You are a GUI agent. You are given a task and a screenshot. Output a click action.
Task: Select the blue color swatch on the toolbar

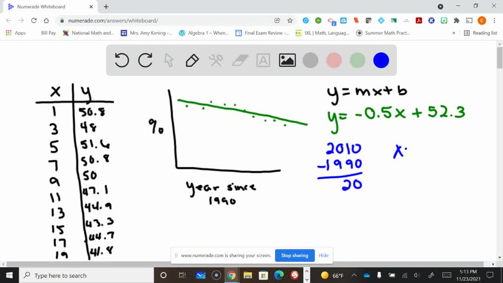[x=381, y=60]
